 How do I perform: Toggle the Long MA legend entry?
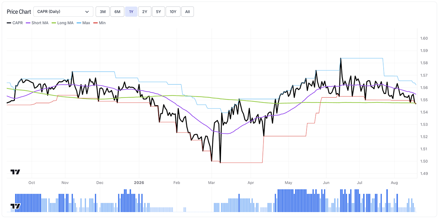[62, 23]
